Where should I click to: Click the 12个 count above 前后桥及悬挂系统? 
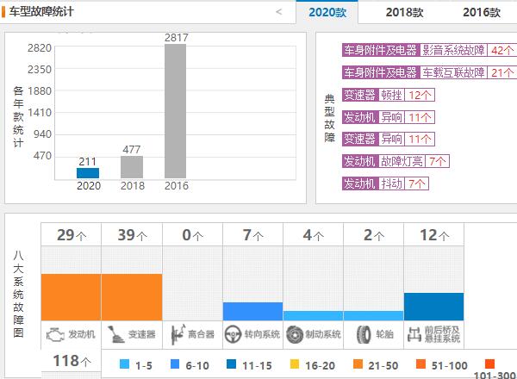point(434,235)
